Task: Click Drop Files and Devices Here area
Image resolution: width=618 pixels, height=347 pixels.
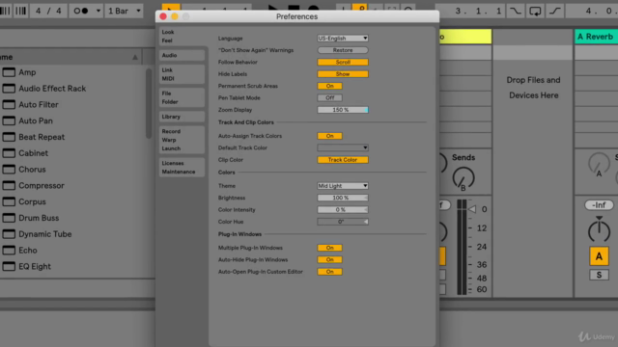Action: [533, 88]
